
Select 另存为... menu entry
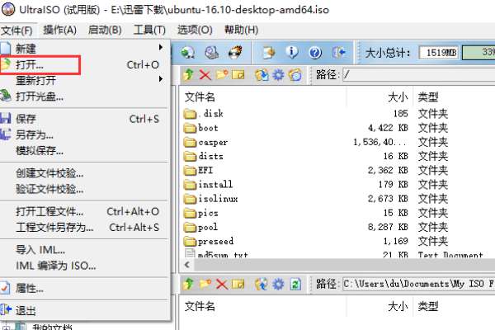point(84,134)
